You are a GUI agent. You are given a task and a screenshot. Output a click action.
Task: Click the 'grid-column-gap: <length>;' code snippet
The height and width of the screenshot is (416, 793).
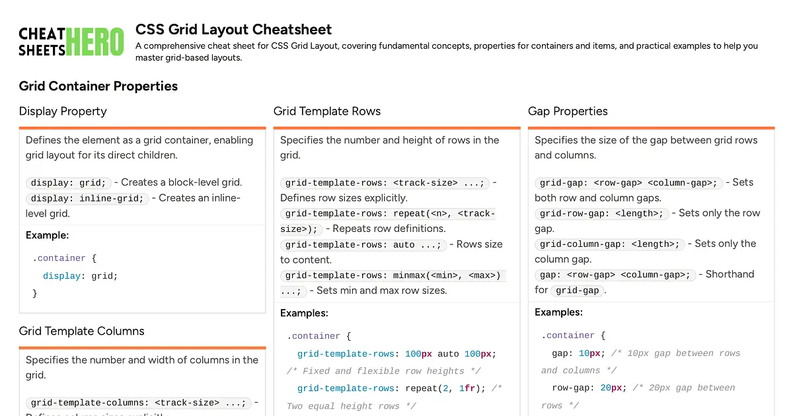[609, 244]
